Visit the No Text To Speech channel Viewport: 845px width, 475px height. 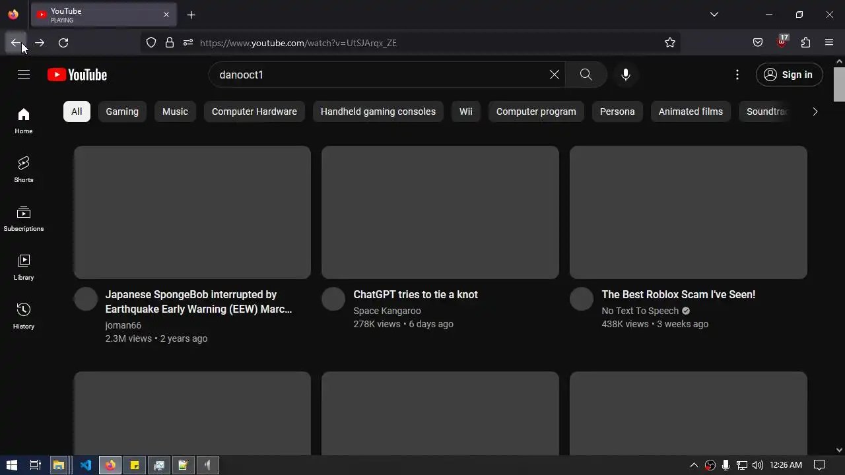click(640, 311)
